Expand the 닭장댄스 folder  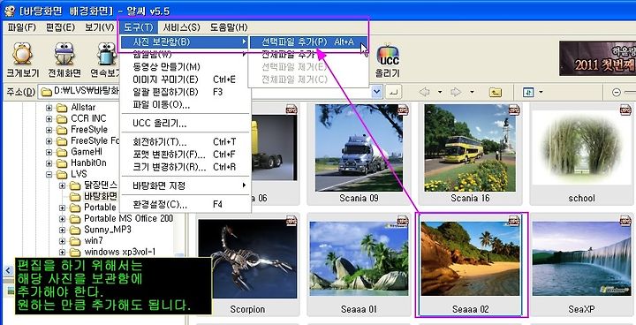pos(62,185)
